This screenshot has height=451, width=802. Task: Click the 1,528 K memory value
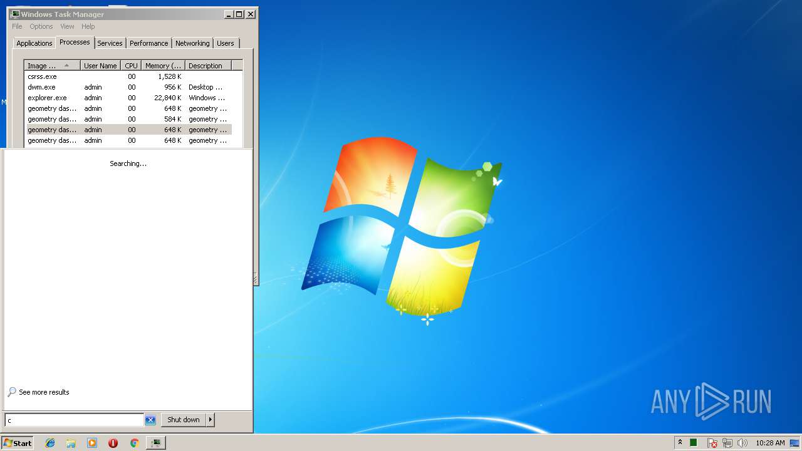click(170, 76)
